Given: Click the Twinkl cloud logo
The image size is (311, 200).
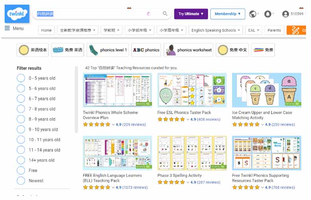Looking at the screenshot, I should (x=17, y=14).
